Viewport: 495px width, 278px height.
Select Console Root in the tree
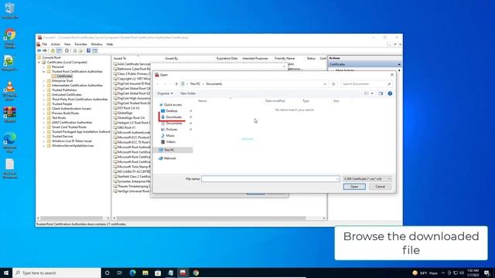tap(51, 58)
